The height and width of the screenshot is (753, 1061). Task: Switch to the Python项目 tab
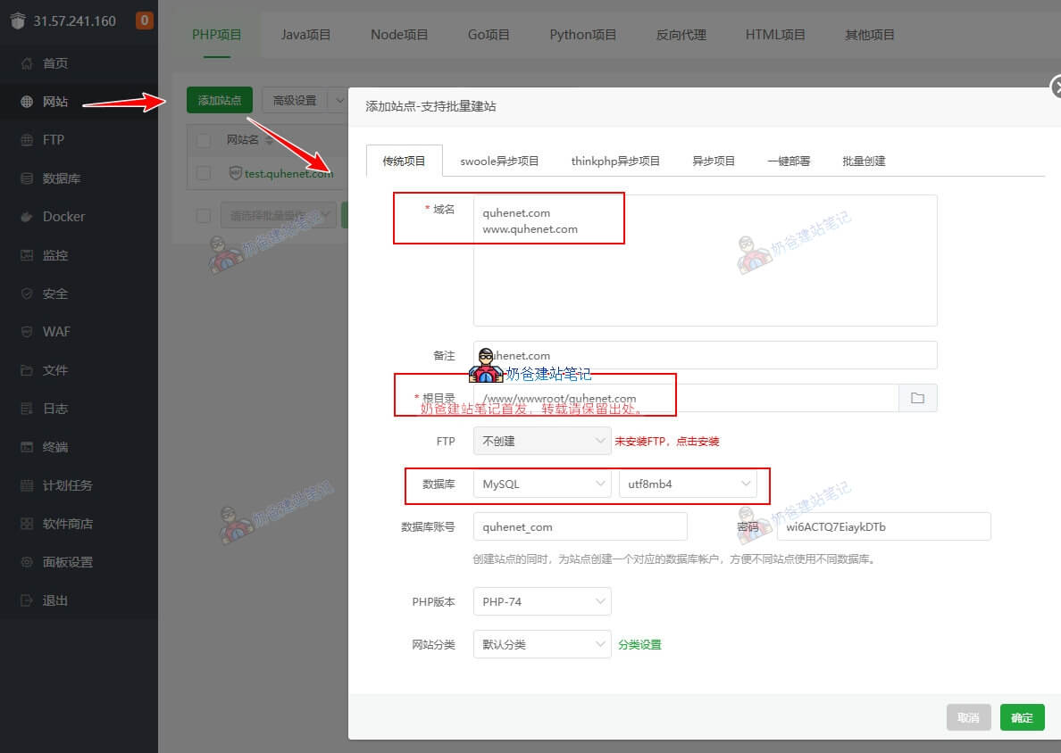pyautogui.click(x=582, y=34)
